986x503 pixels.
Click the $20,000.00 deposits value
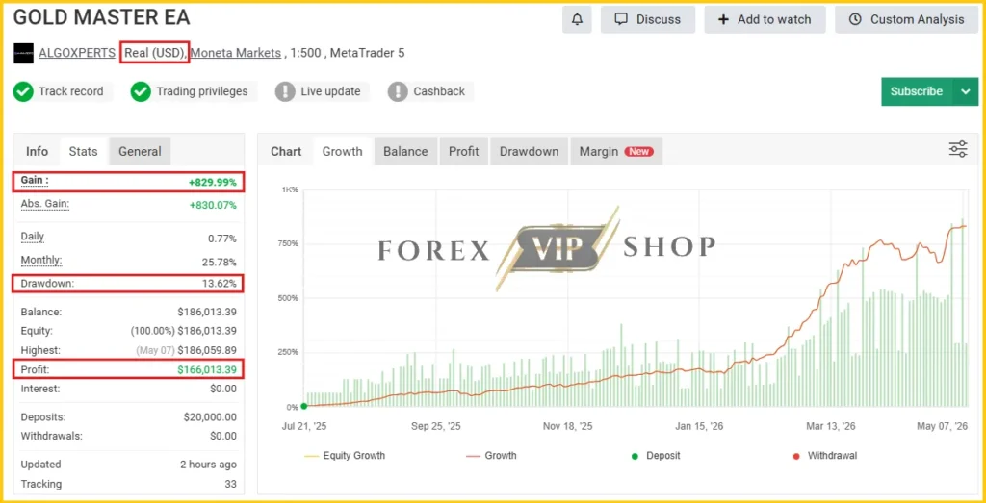point(210,417)
